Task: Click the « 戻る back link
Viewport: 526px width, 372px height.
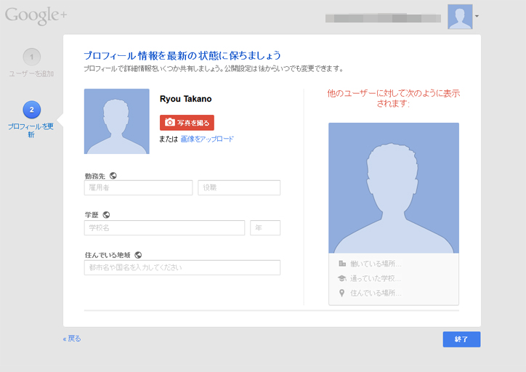Action: (72, 339)
